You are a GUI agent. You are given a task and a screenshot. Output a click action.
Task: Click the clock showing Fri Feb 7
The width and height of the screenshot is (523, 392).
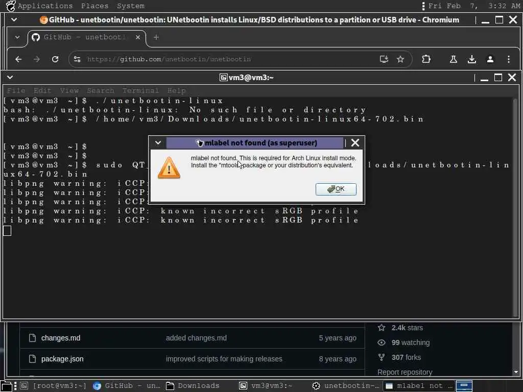pos(474,6)
